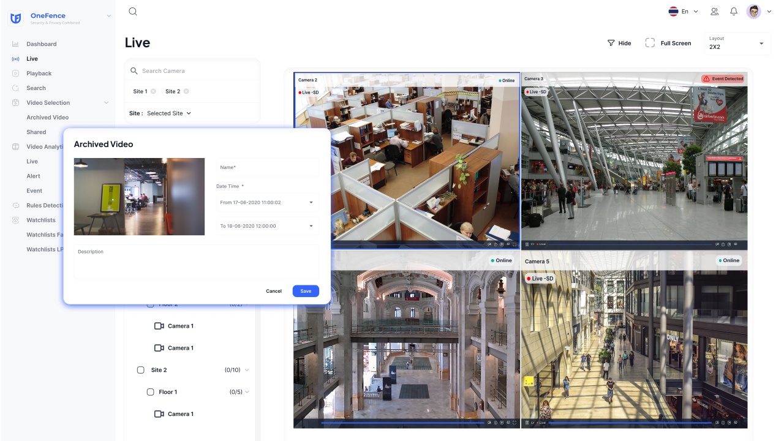Open the Selected Site dropdown
The height and width of the screenshot is (441, 784).
169,113
